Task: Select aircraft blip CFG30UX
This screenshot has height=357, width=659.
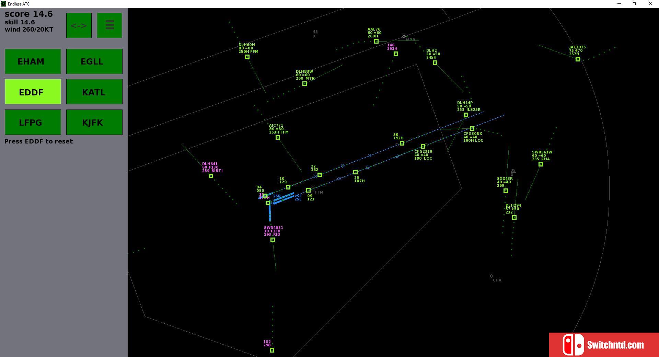Action: coord(472,129)
